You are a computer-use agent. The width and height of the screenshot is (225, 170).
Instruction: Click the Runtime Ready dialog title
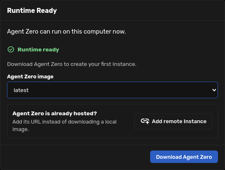[32, 11]
